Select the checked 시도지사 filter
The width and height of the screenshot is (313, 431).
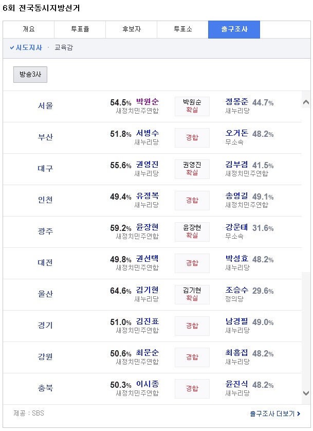pyautogui.click(x=26, y=48)
